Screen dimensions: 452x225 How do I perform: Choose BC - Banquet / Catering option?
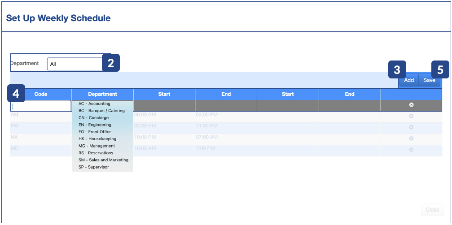pyautogui.click(x=101, y=111)
